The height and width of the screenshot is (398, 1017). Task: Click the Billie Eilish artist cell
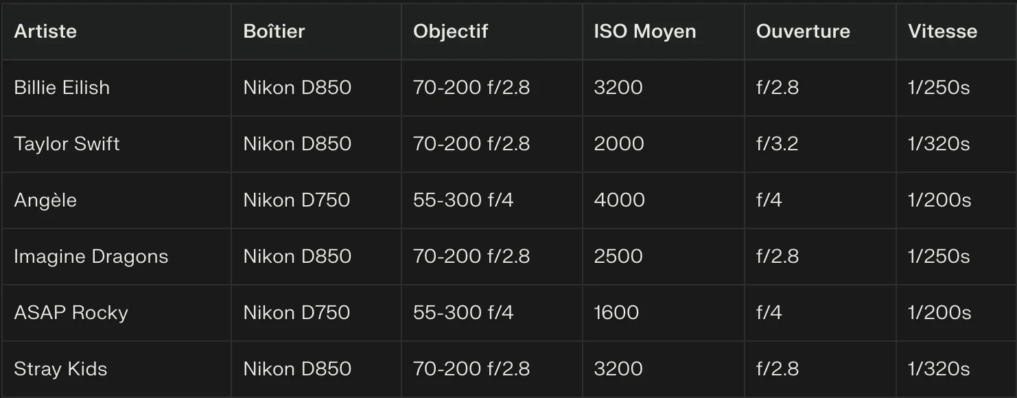[x=62, y=88]
